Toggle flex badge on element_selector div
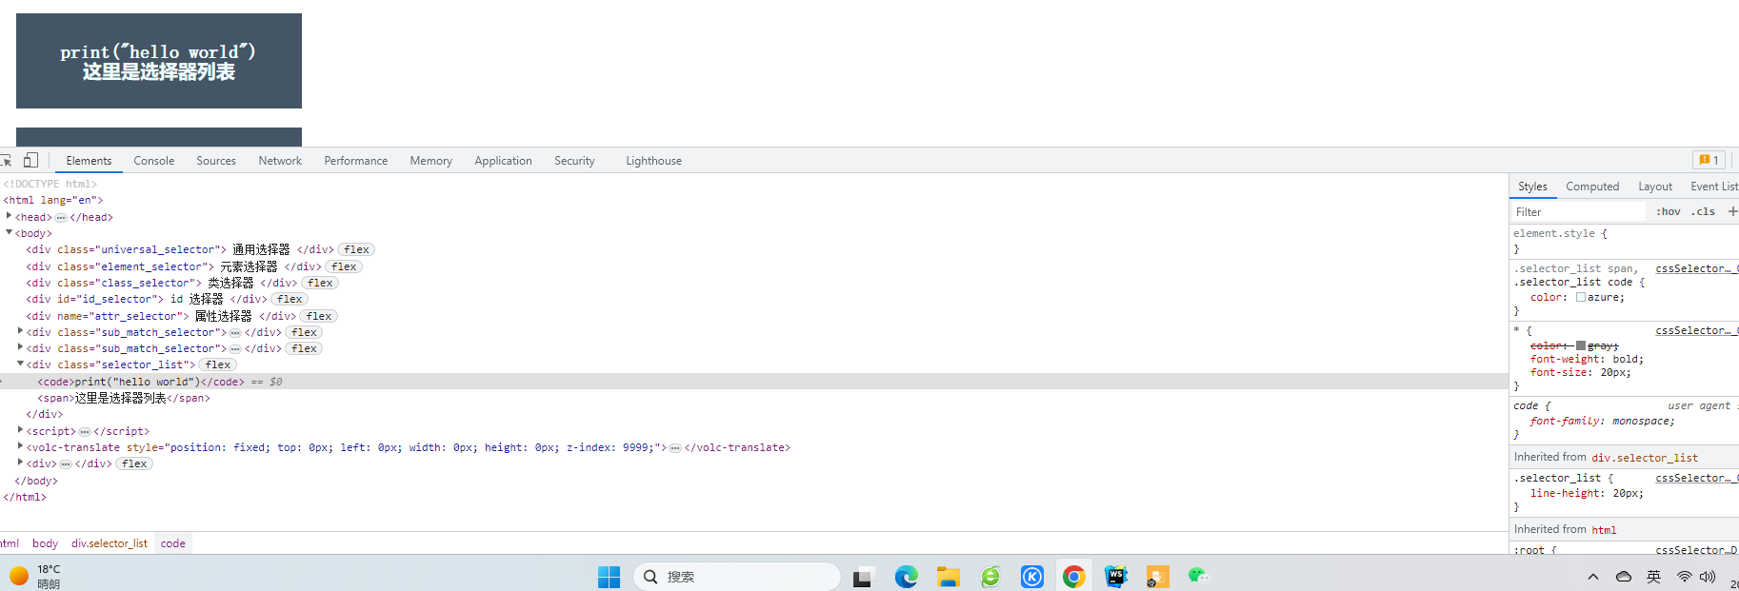1739x591 pixels. coord(345,266)
